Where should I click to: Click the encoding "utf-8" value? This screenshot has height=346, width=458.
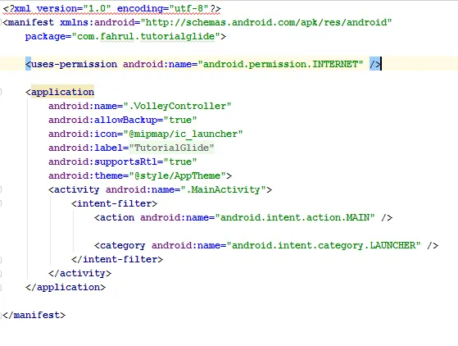tap(188, 8)
